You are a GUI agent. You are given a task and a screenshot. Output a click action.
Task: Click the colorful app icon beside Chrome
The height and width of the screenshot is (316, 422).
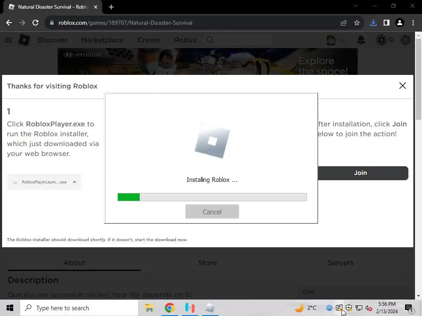tap(190, 308)
